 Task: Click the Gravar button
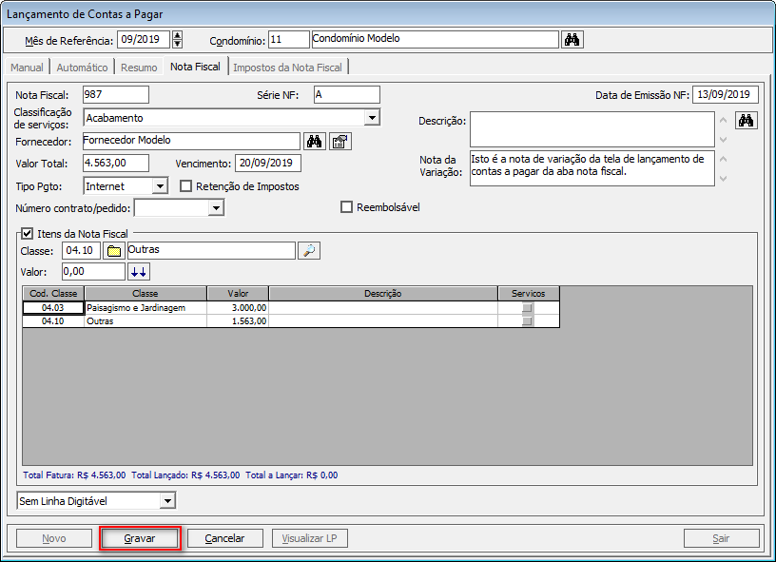pos(140,538)
